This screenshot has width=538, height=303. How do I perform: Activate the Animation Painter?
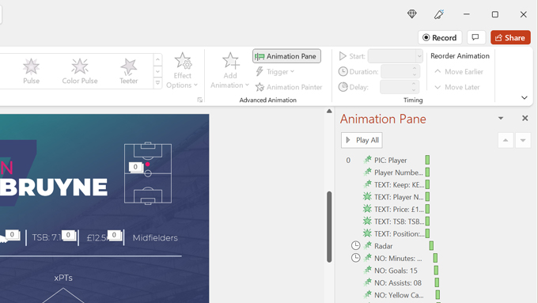click(x=289, y=87)
